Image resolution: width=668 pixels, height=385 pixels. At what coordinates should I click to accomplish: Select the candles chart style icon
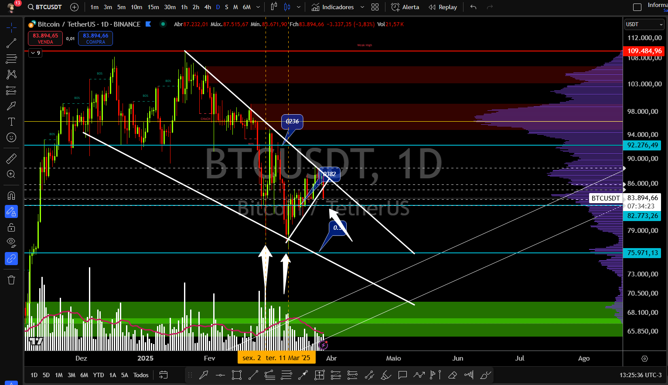(287, 7)
